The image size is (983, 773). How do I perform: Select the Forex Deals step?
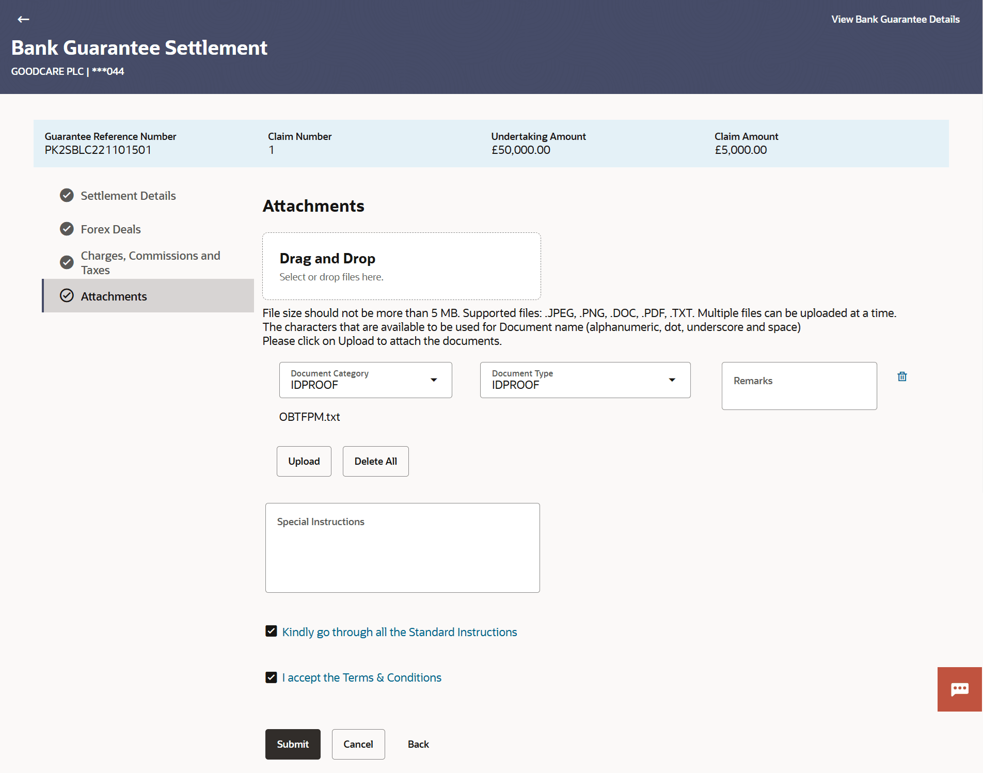[x=110, y=229]
